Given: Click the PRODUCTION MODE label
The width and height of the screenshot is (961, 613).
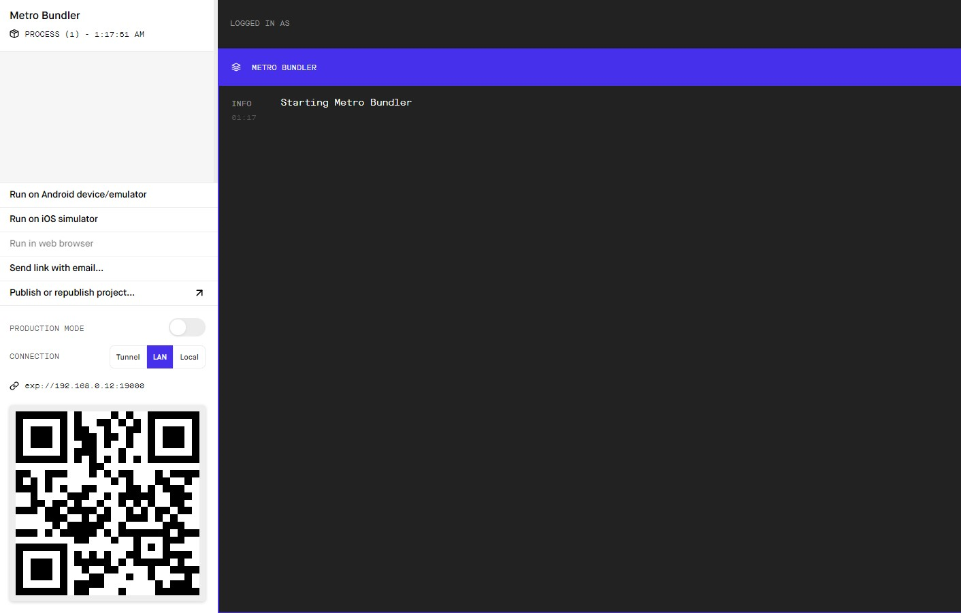Looking at the screenshot, I should click(47, 328).
